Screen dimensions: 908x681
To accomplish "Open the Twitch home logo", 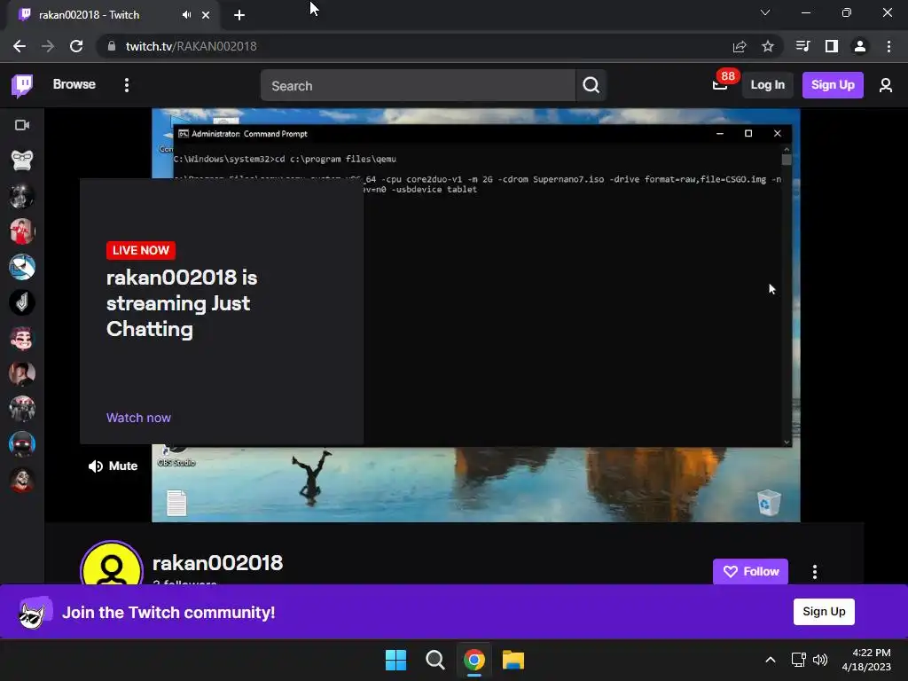I will [x=22, y=86].
